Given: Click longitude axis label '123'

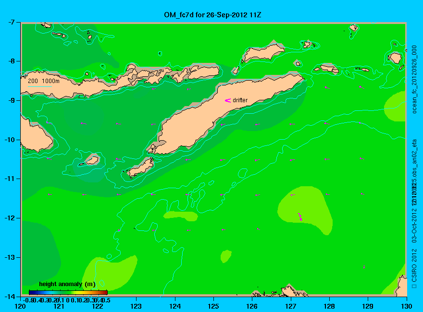Looking at the screenshot, I should (x=136, y=306).
